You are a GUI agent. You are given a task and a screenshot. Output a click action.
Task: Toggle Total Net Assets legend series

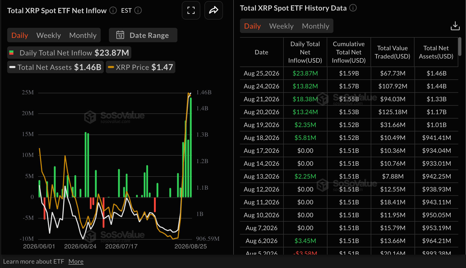(x=55, y=67)
